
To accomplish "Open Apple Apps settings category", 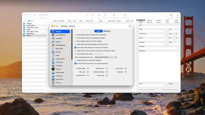I will tap(60, 48).
